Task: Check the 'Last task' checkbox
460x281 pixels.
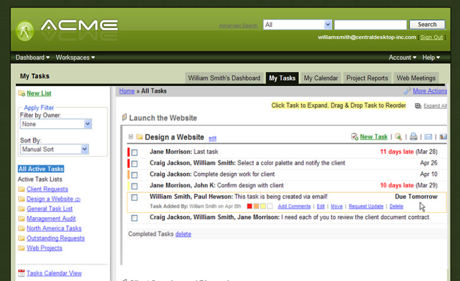Action: (135, 152)
